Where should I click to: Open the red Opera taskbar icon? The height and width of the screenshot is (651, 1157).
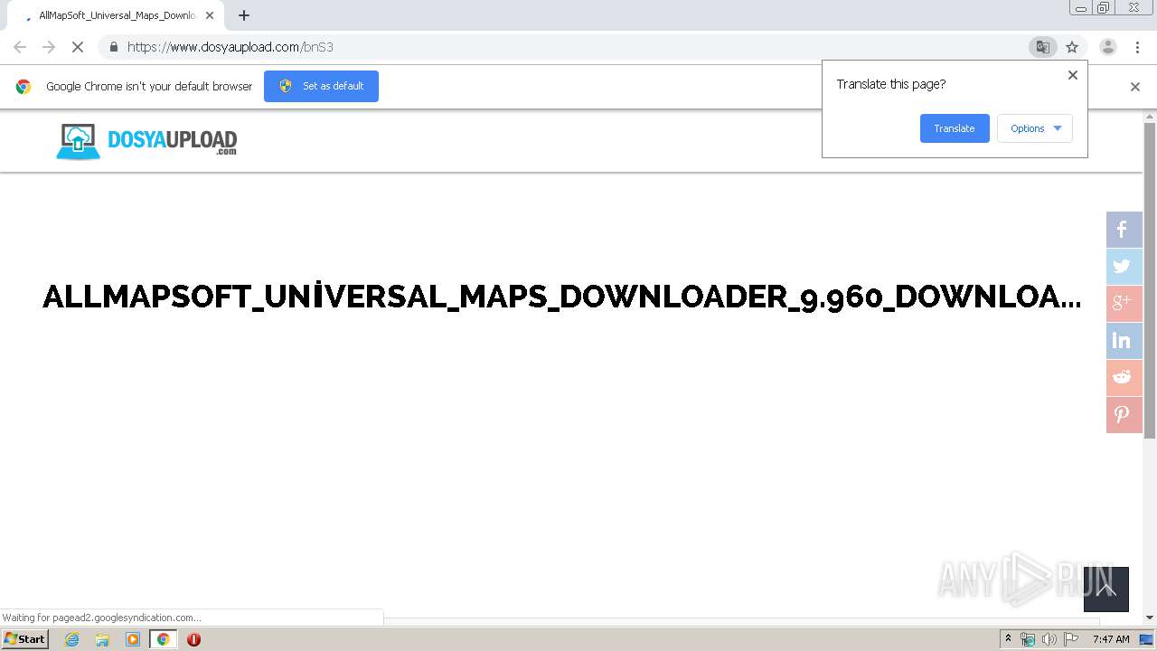(193, 639)
